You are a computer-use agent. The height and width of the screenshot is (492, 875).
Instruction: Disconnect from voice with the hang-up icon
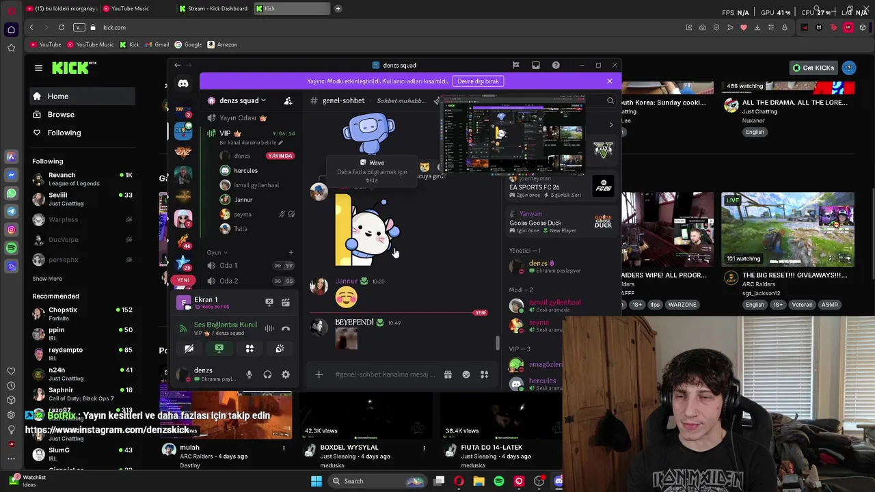[286, 329]
